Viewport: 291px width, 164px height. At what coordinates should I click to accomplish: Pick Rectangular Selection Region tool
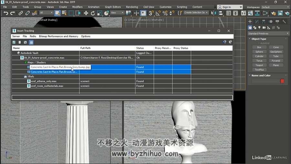point(71,13)
